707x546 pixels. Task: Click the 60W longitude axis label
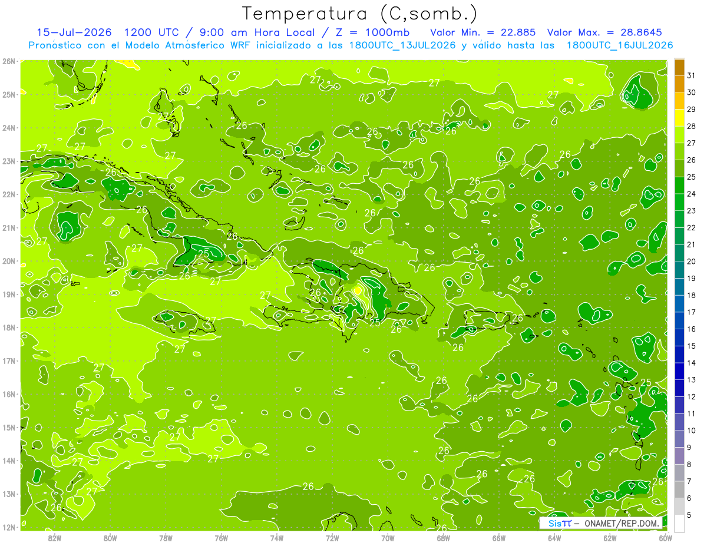pos(665,538)
